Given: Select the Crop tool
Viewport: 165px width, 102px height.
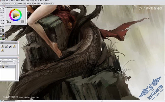Looking at the screenshot, I should (x=1, y=12).
